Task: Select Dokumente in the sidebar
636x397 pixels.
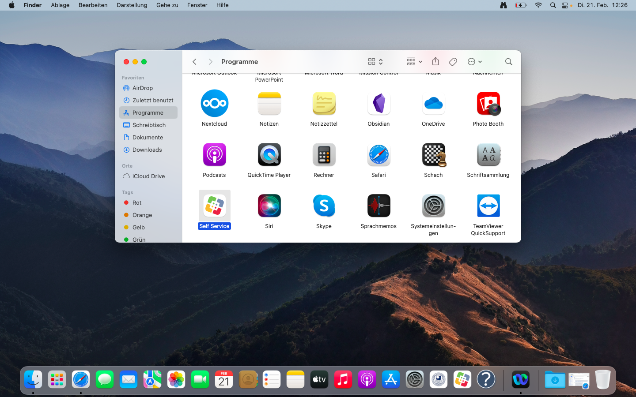Action: [x=148, y=138]
